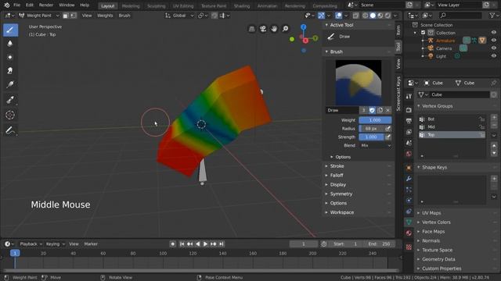
Task: Select the Draw weight paint tool
Action: tap(10, 30)
